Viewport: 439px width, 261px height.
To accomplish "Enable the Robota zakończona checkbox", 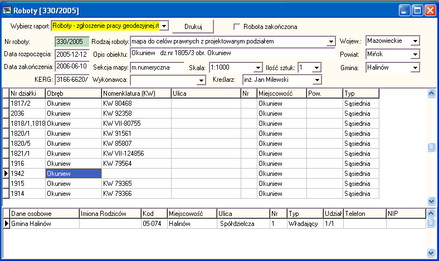I will tap(237, 27).
